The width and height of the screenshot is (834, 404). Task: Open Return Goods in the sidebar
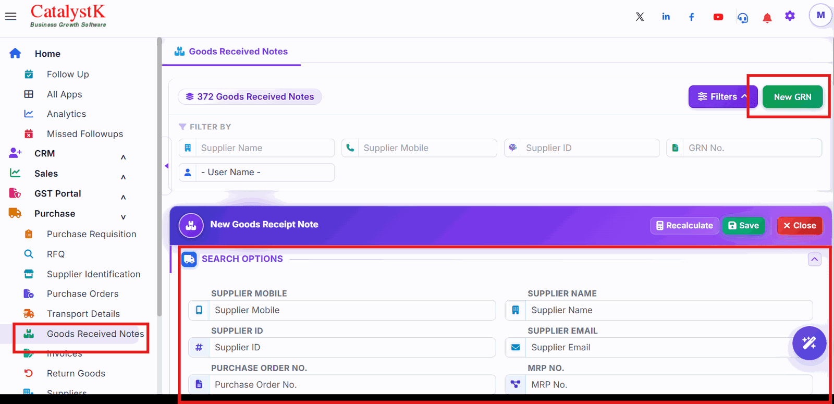pos(76,373)
